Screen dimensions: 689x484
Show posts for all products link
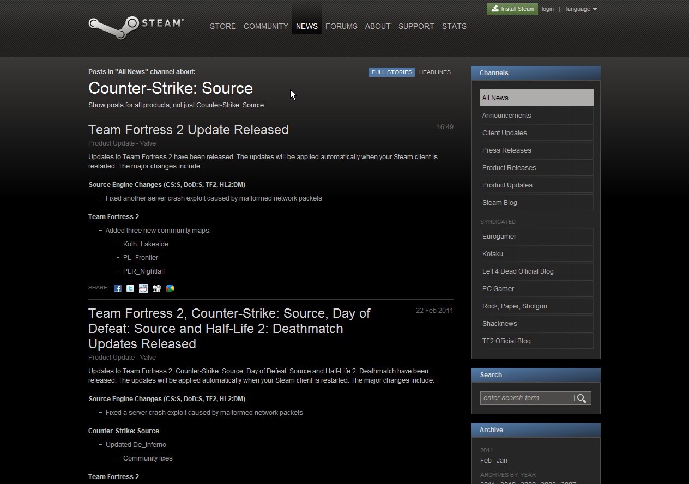click(176, 105)
